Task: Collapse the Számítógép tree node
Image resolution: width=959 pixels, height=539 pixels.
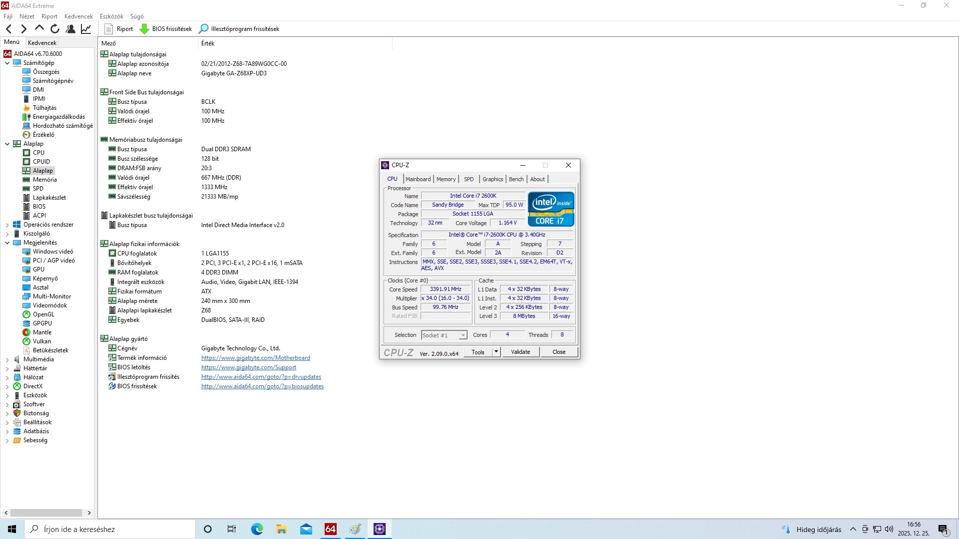Action: click(7, 63)
